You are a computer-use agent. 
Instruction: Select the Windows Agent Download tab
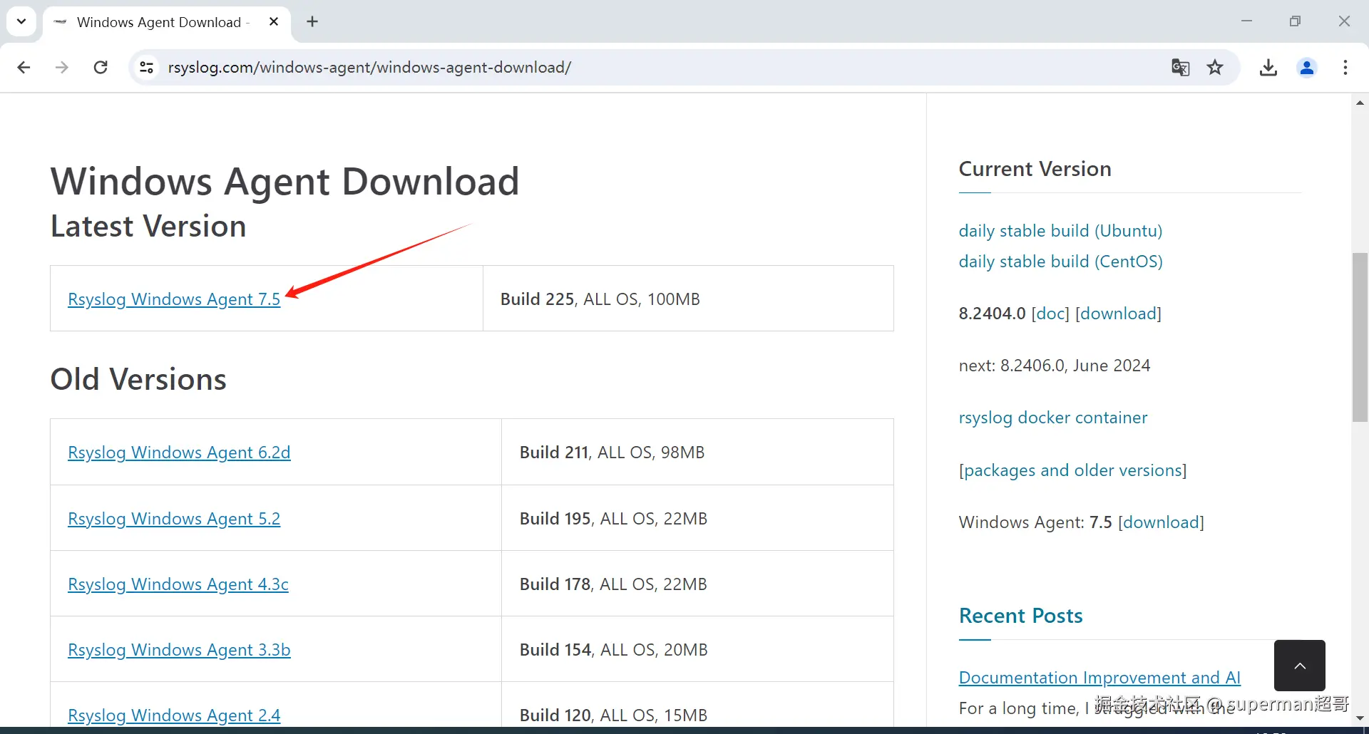(x=167, y=22)
